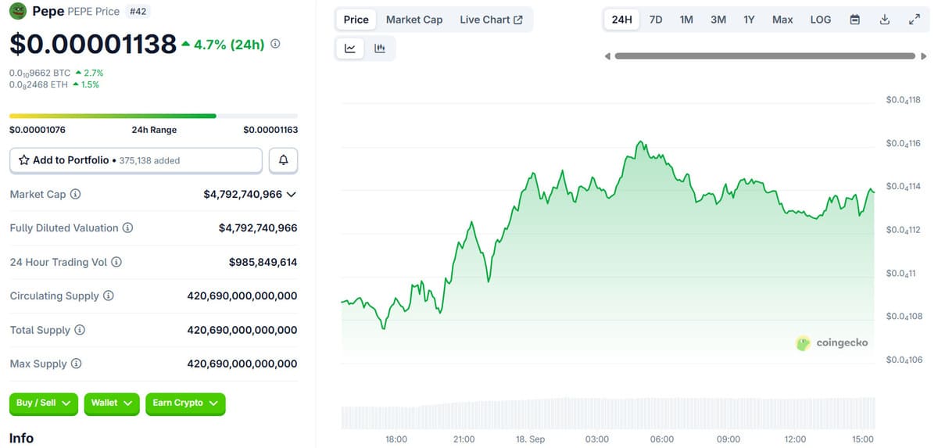Image resolution: width=938 pixels, height=448 pixels.
Task: Click the $0.0₄118 y-axis label
Action: (x=904, y=100)
